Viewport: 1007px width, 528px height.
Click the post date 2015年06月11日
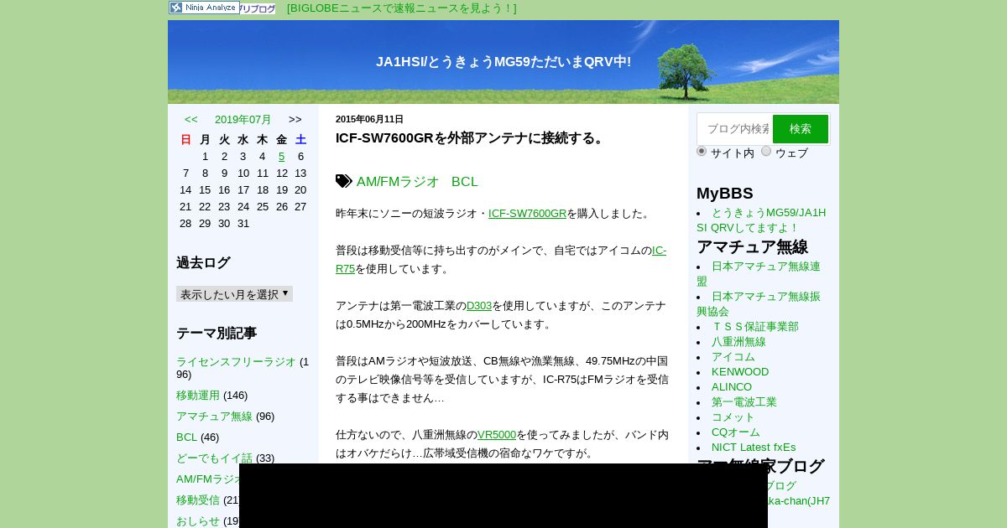tap(369, 119)
